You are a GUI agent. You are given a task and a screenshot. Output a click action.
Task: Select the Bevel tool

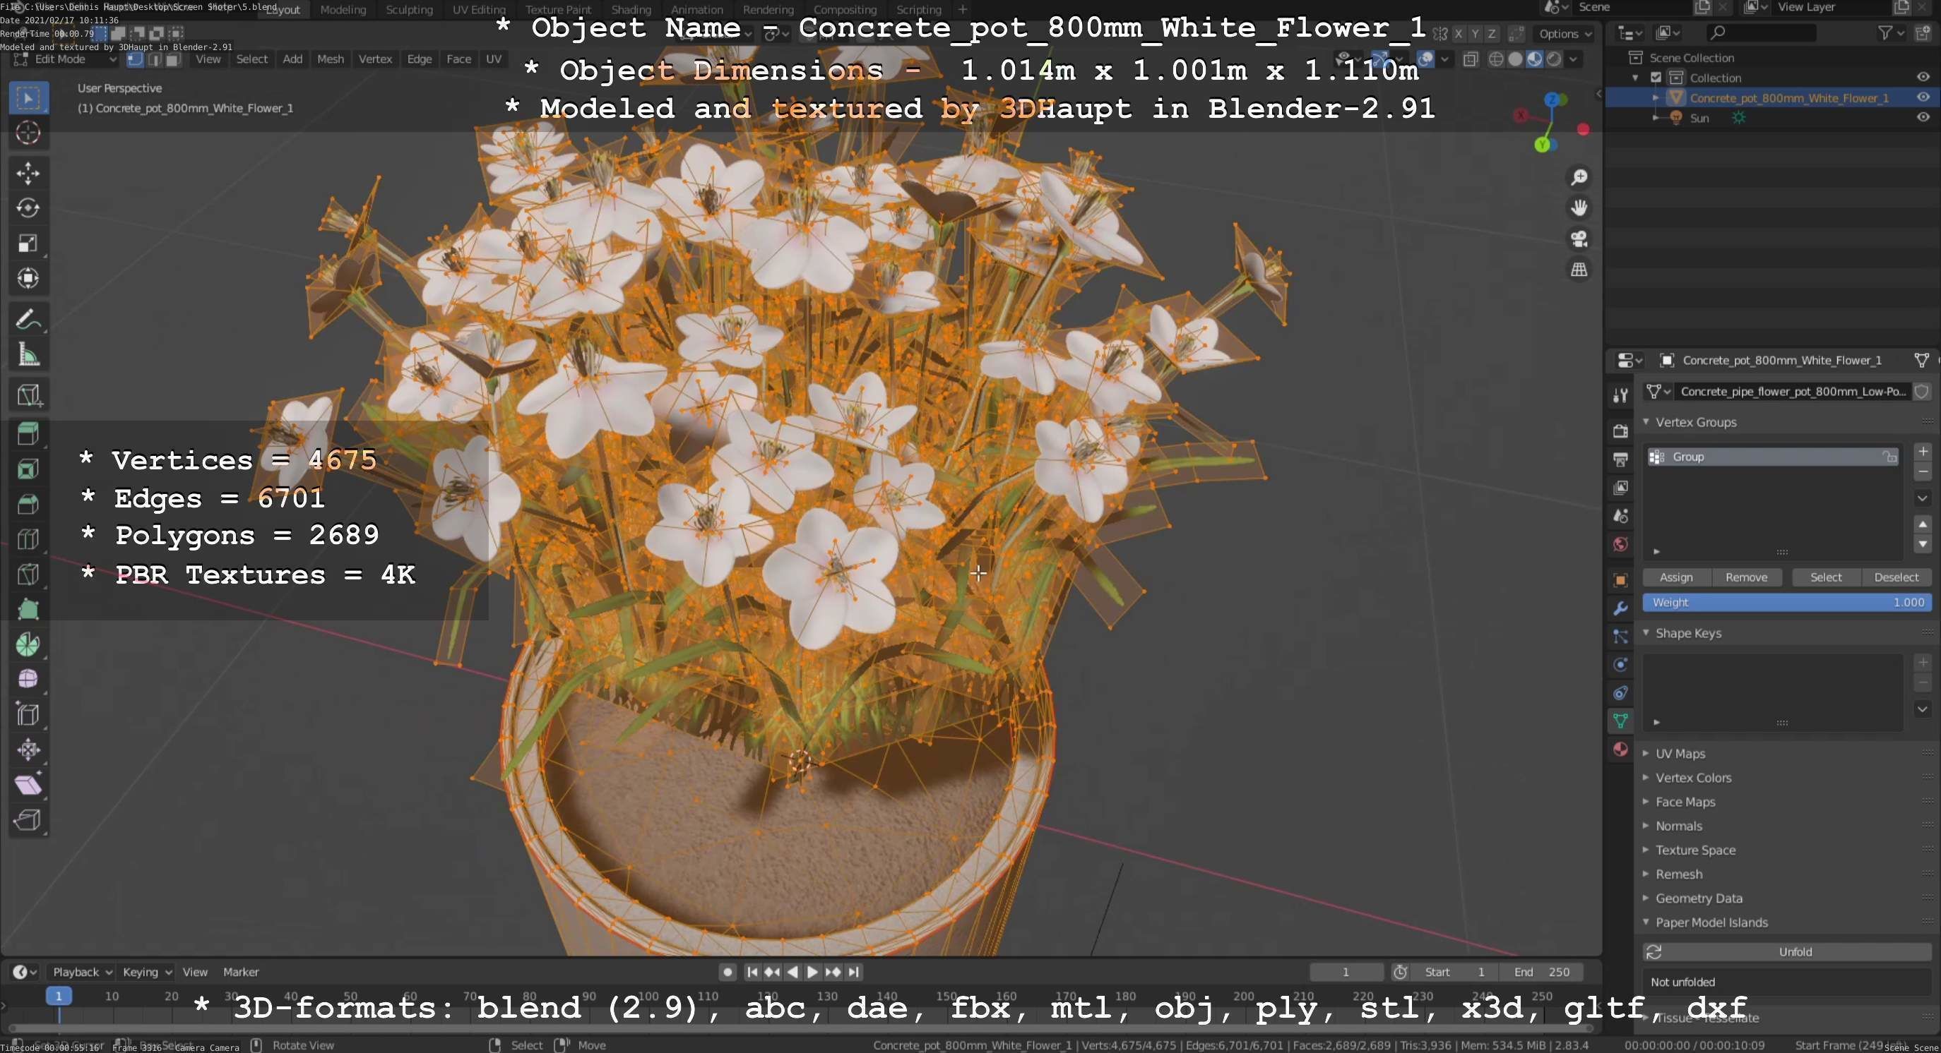[x=28, y=503]
